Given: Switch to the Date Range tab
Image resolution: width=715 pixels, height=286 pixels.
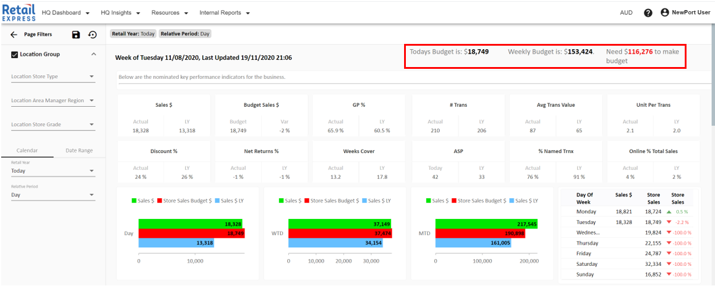Looking at the screenshot, I should [79, 151].
